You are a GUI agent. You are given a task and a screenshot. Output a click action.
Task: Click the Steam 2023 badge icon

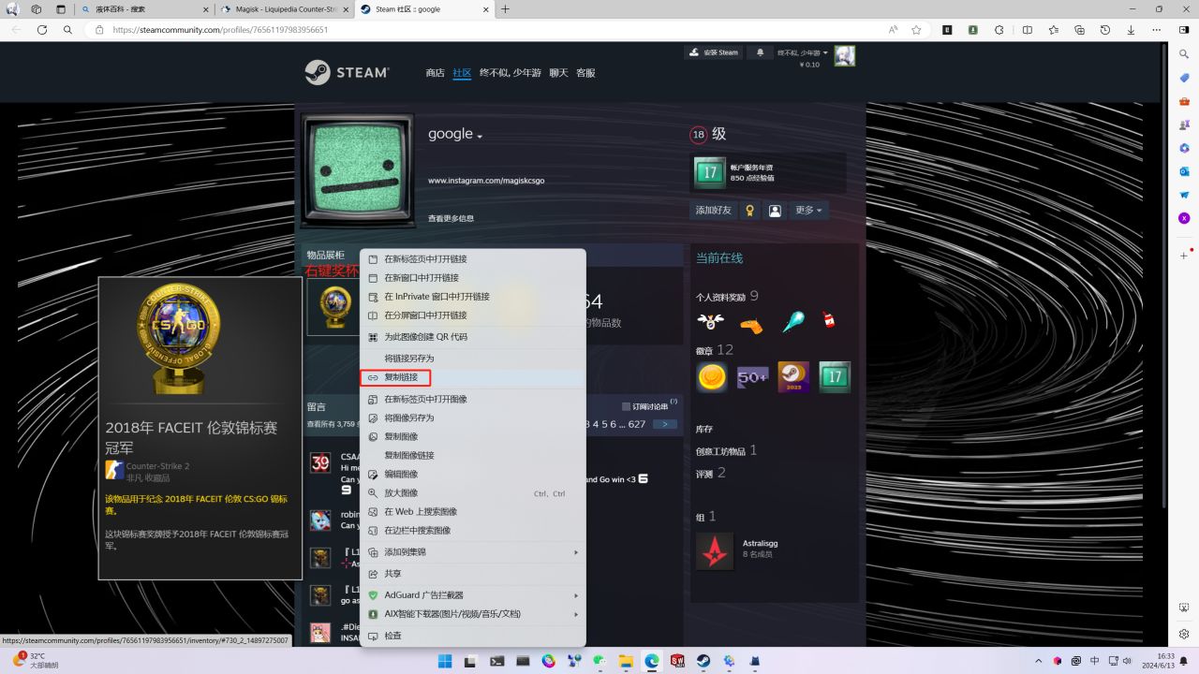(x=793, y=377)
